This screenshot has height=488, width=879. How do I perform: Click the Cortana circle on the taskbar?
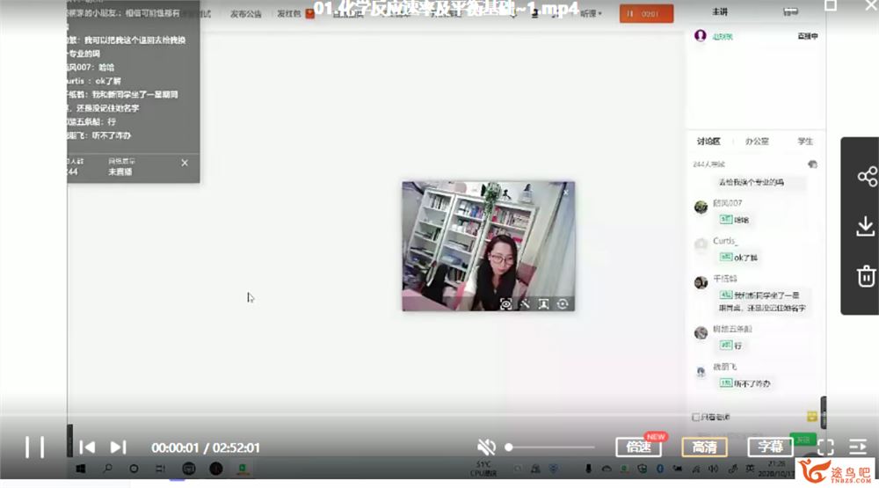134,469
